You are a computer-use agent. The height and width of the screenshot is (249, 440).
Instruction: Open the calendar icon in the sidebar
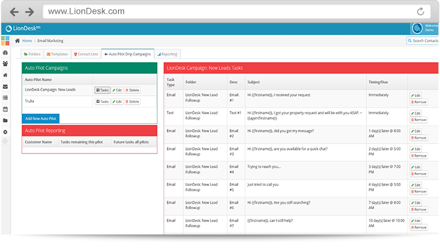[x=5, y=109]
